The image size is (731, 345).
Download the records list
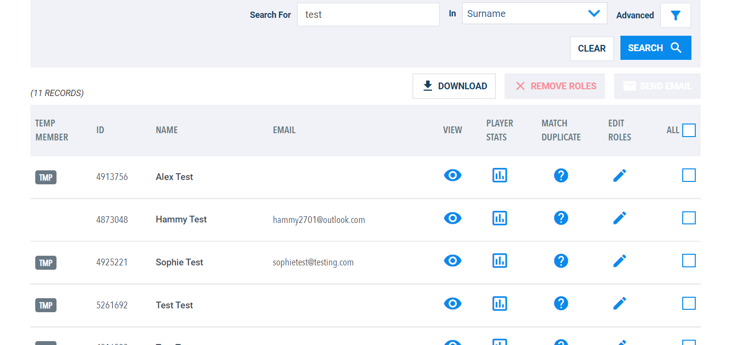[x=454, y=86]
